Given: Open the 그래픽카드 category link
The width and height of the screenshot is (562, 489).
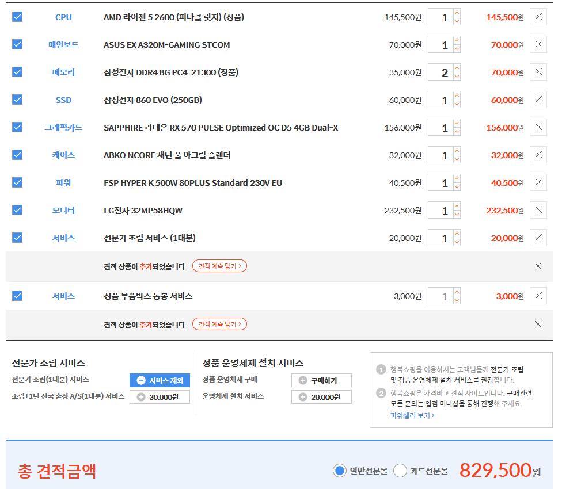Looking at the screenshot, I should coord(63,128).
